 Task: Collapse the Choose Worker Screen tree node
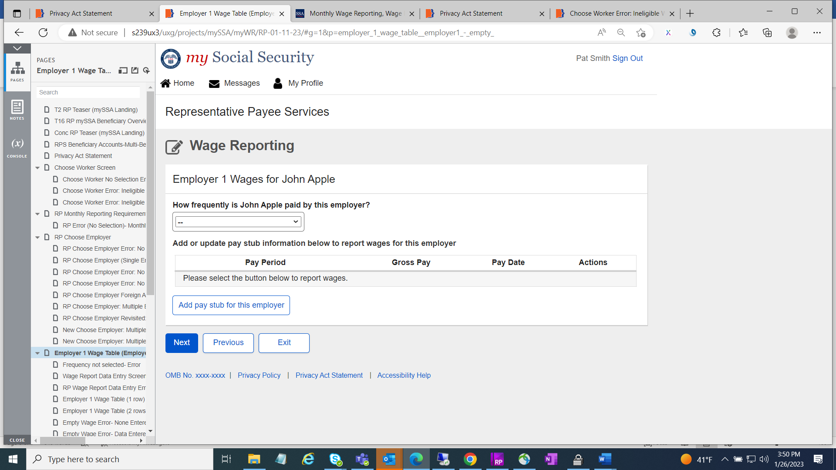click(x=37, y=168)
